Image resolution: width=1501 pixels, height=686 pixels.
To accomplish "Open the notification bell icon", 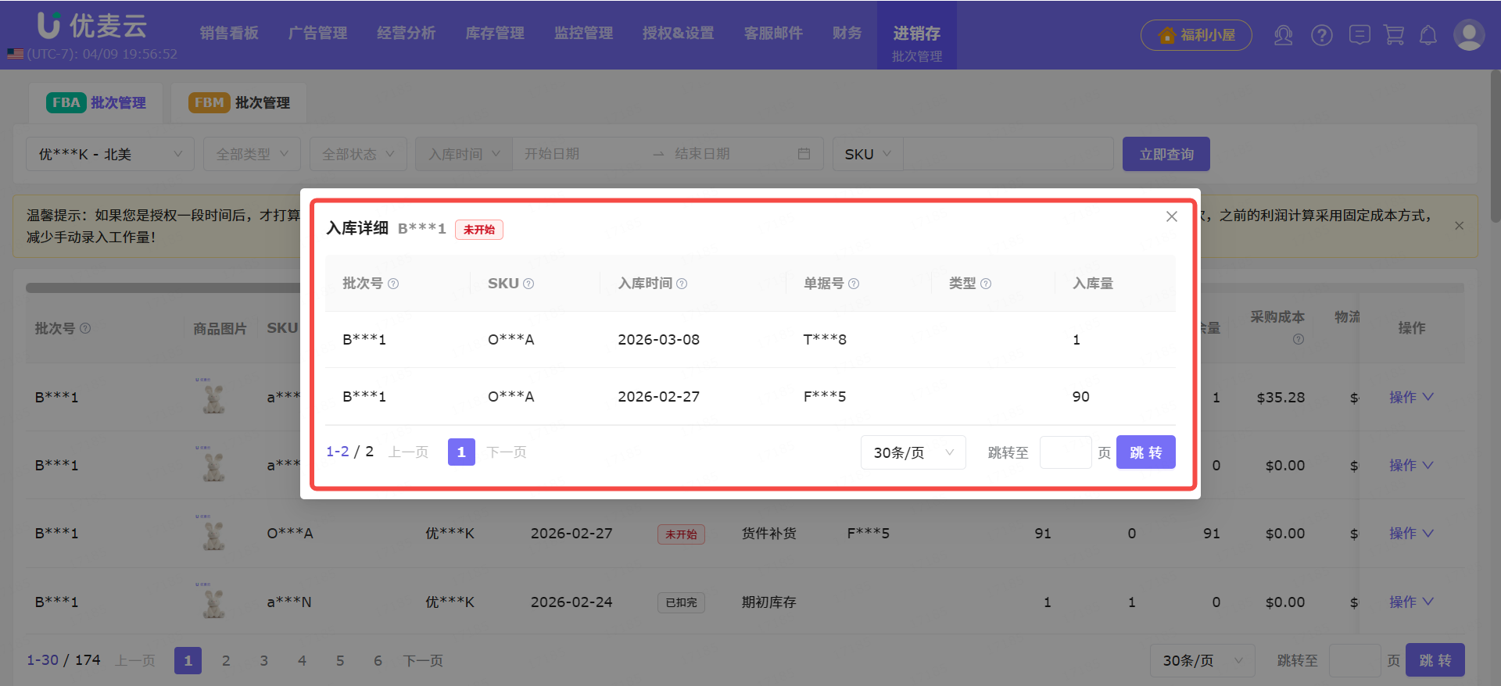I will tap(1428, 35).
